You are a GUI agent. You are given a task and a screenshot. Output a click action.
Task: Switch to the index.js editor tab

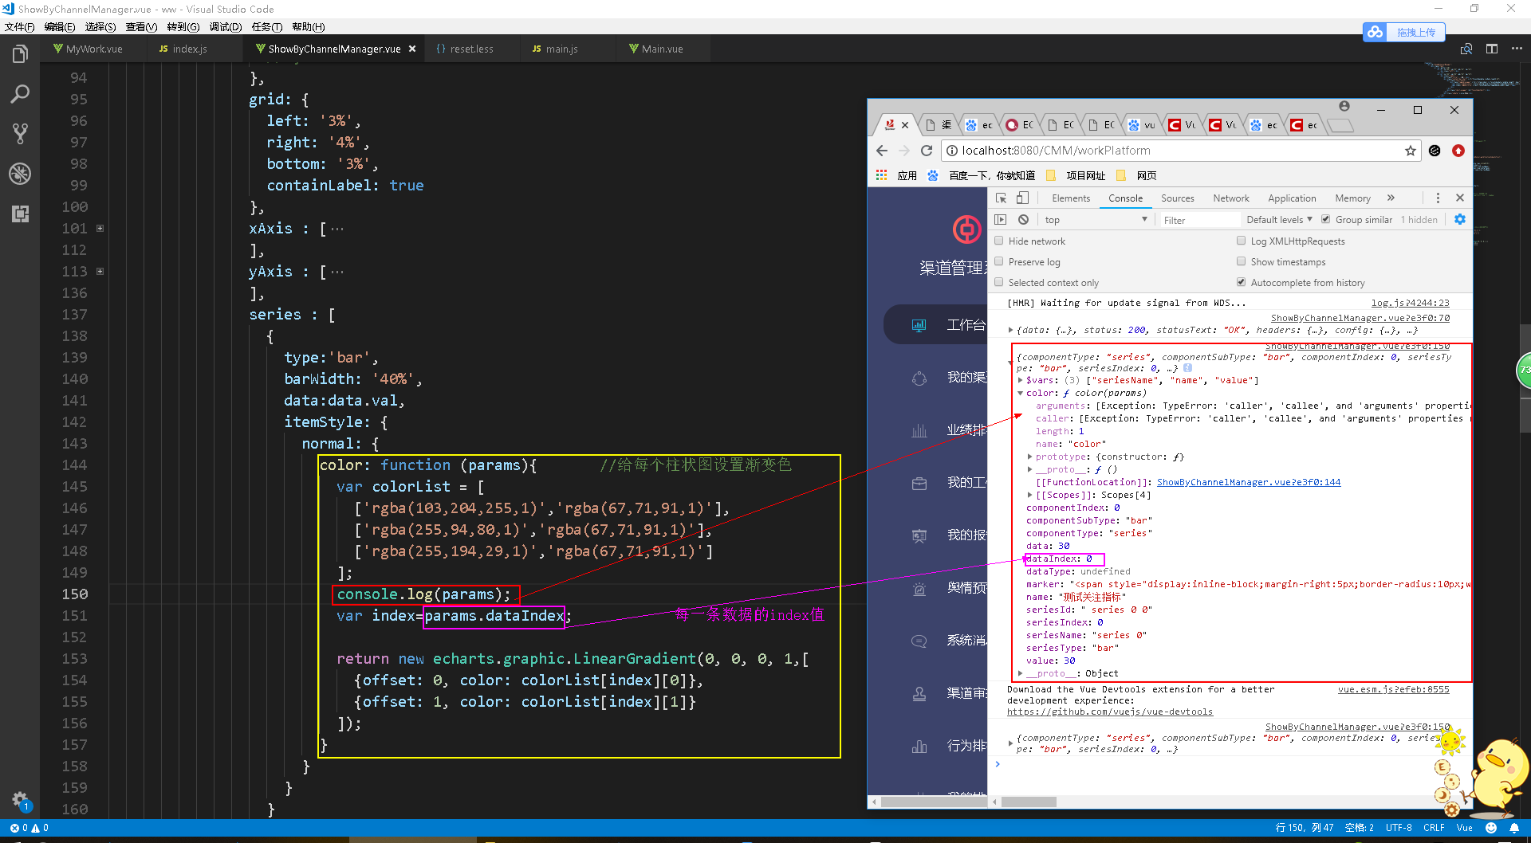pyautogui.click(x=190, y=49)
